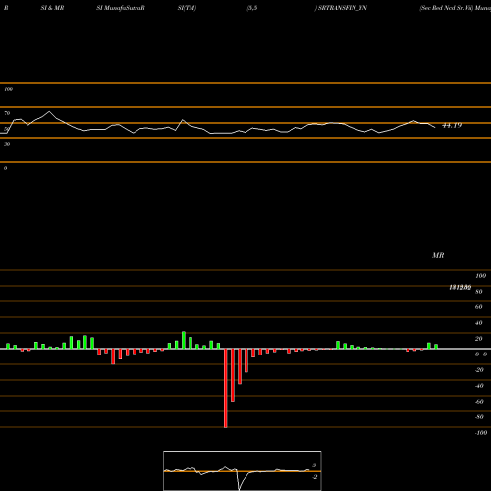Click the 'SI & MR' header text
The width and height of the screenshot is (491, 491).
52,8
